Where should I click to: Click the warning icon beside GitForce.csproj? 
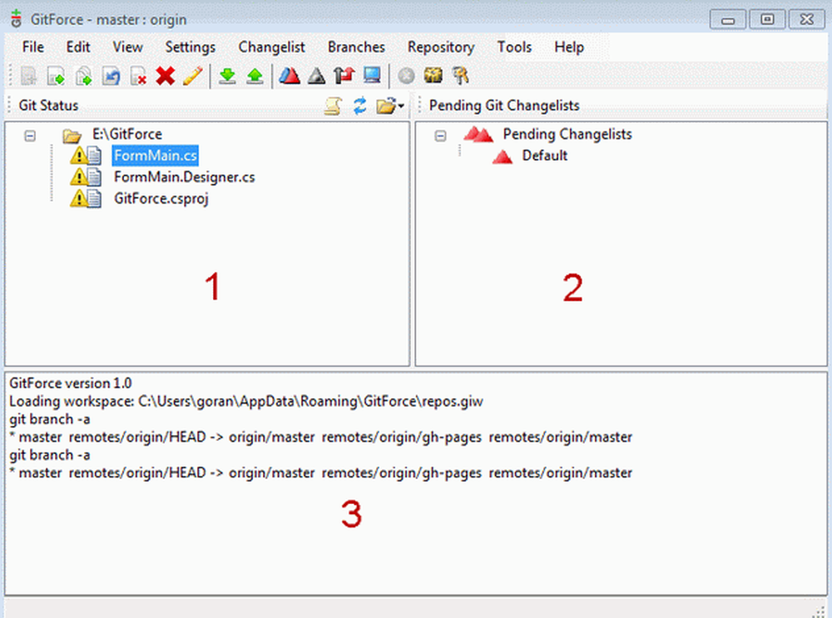click(79, 199)
